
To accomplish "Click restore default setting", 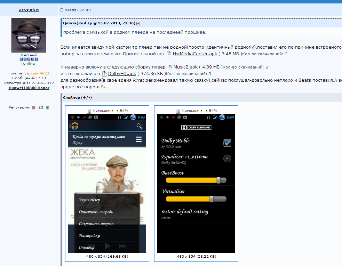I will pos(196,213).
